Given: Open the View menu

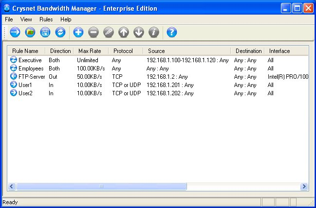Looking at the screenshot, I should pyautogui.click(x=26, y=19).
